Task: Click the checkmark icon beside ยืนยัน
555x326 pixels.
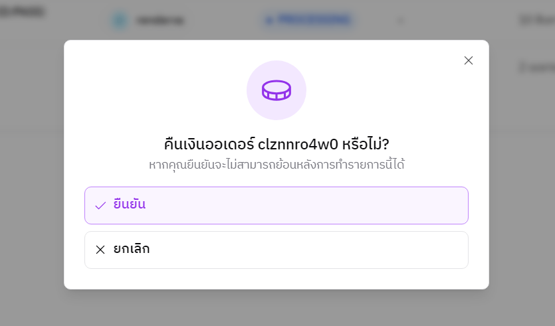Action: [100, 205]
